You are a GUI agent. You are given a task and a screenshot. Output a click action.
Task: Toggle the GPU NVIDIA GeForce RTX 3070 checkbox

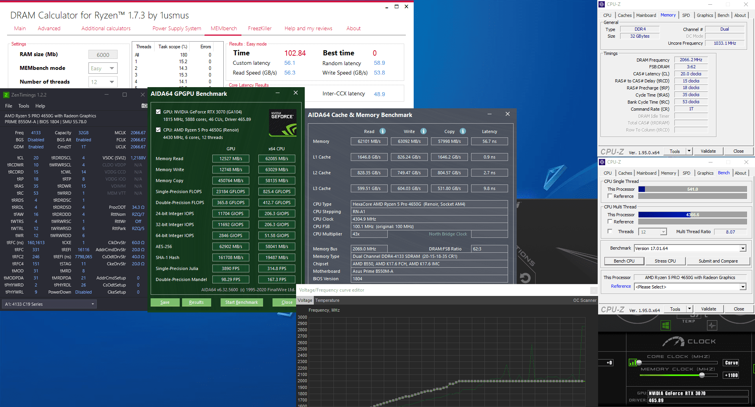pos(158,112)
